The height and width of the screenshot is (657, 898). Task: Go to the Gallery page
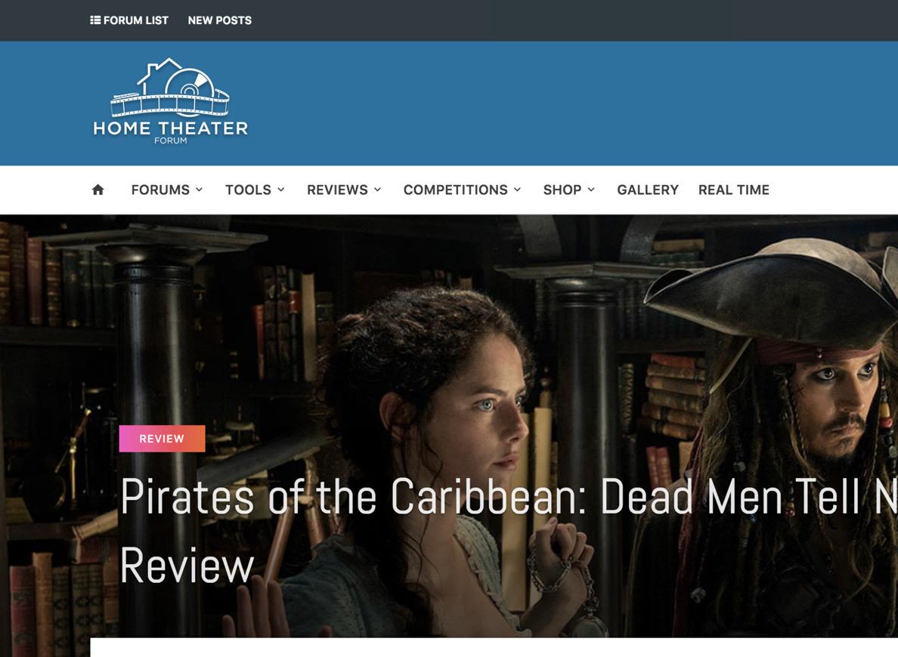648,190
